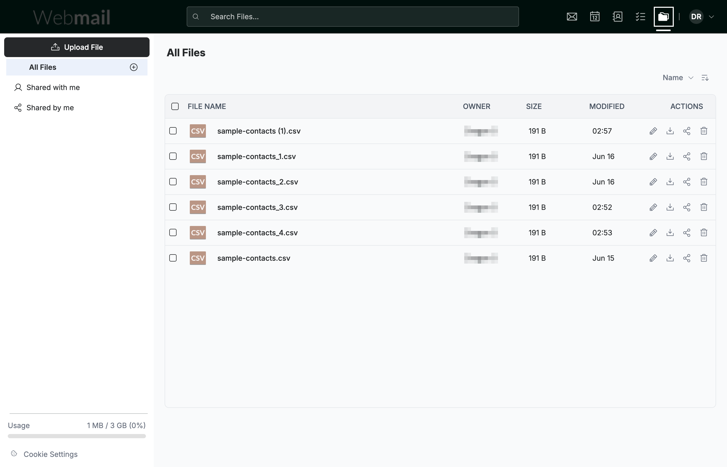Rename sample-contacts_4.csv with pencil icon
The width and height of the screenshot is (727, 467).
tap(653, 233)
